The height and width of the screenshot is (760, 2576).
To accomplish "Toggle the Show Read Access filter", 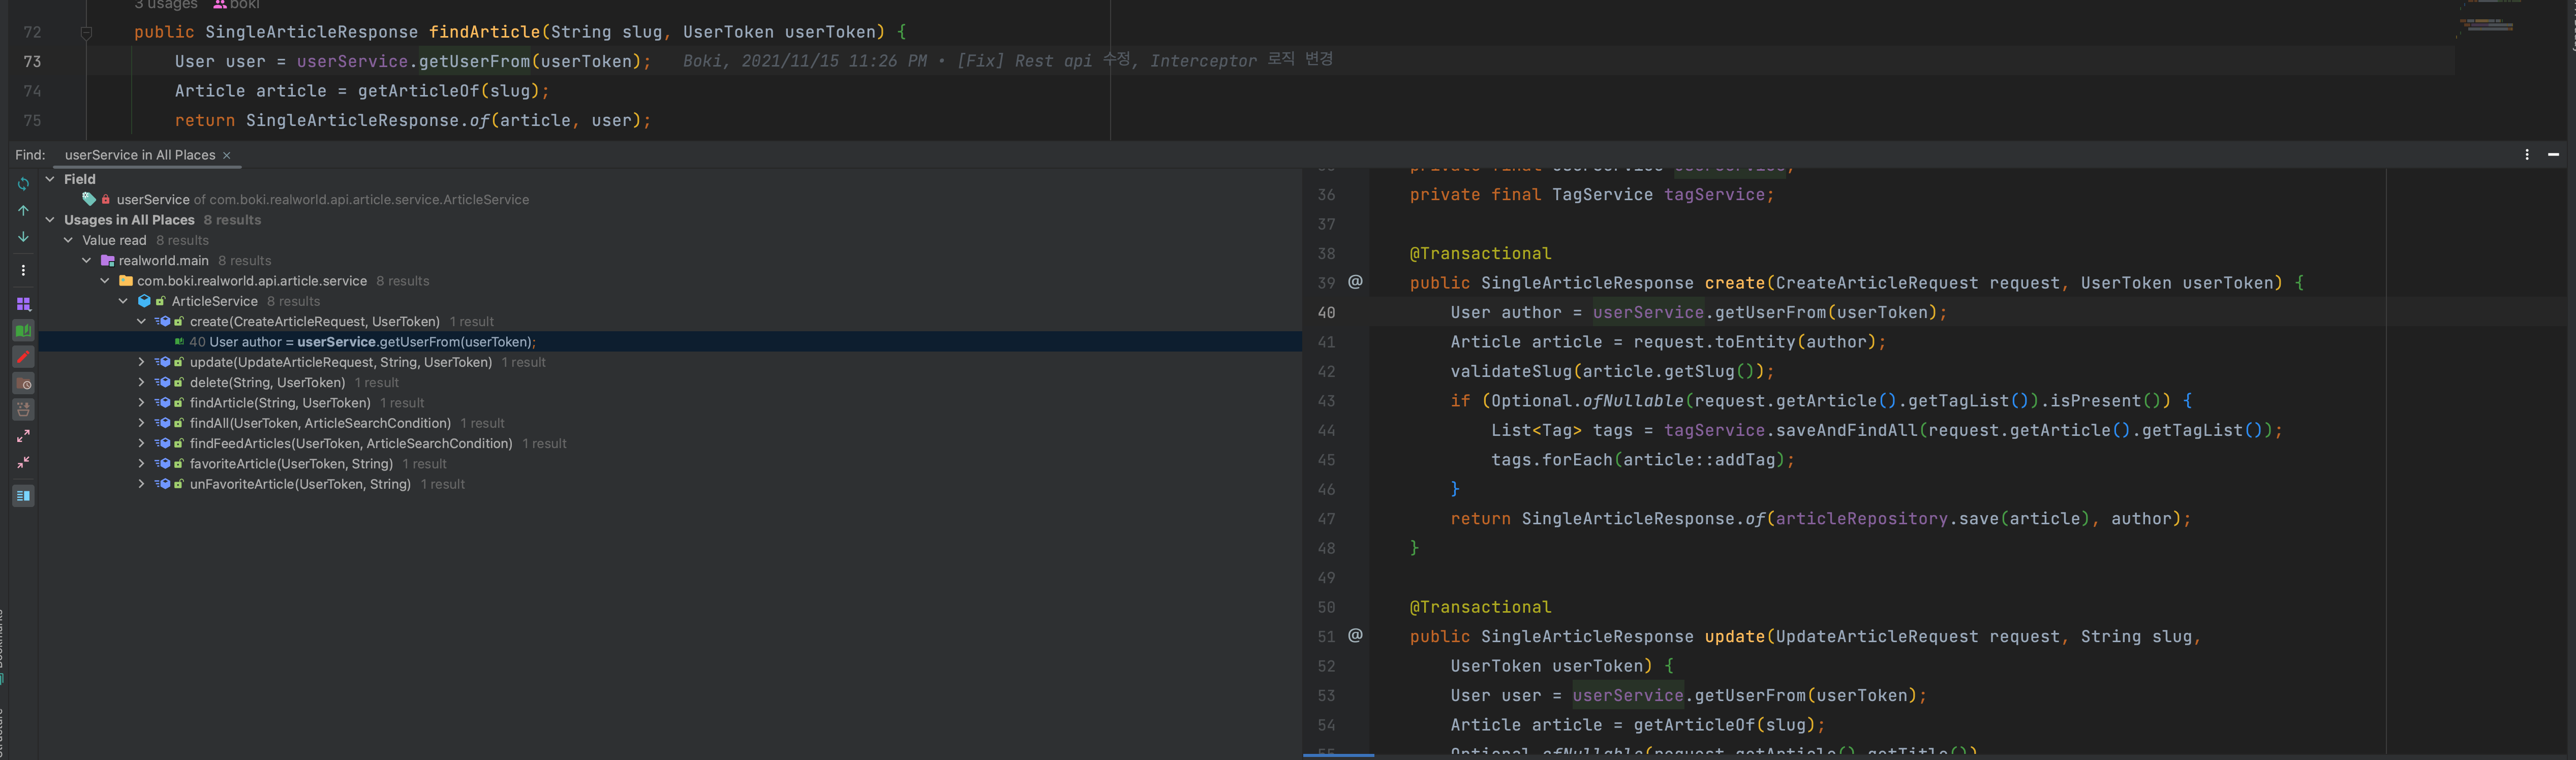I will point(23,331).
